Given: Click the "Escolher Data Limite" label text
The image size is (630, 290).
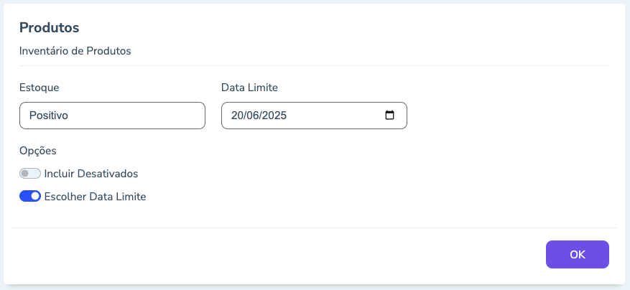Looking at the screenshot, I should coord(95,196).
